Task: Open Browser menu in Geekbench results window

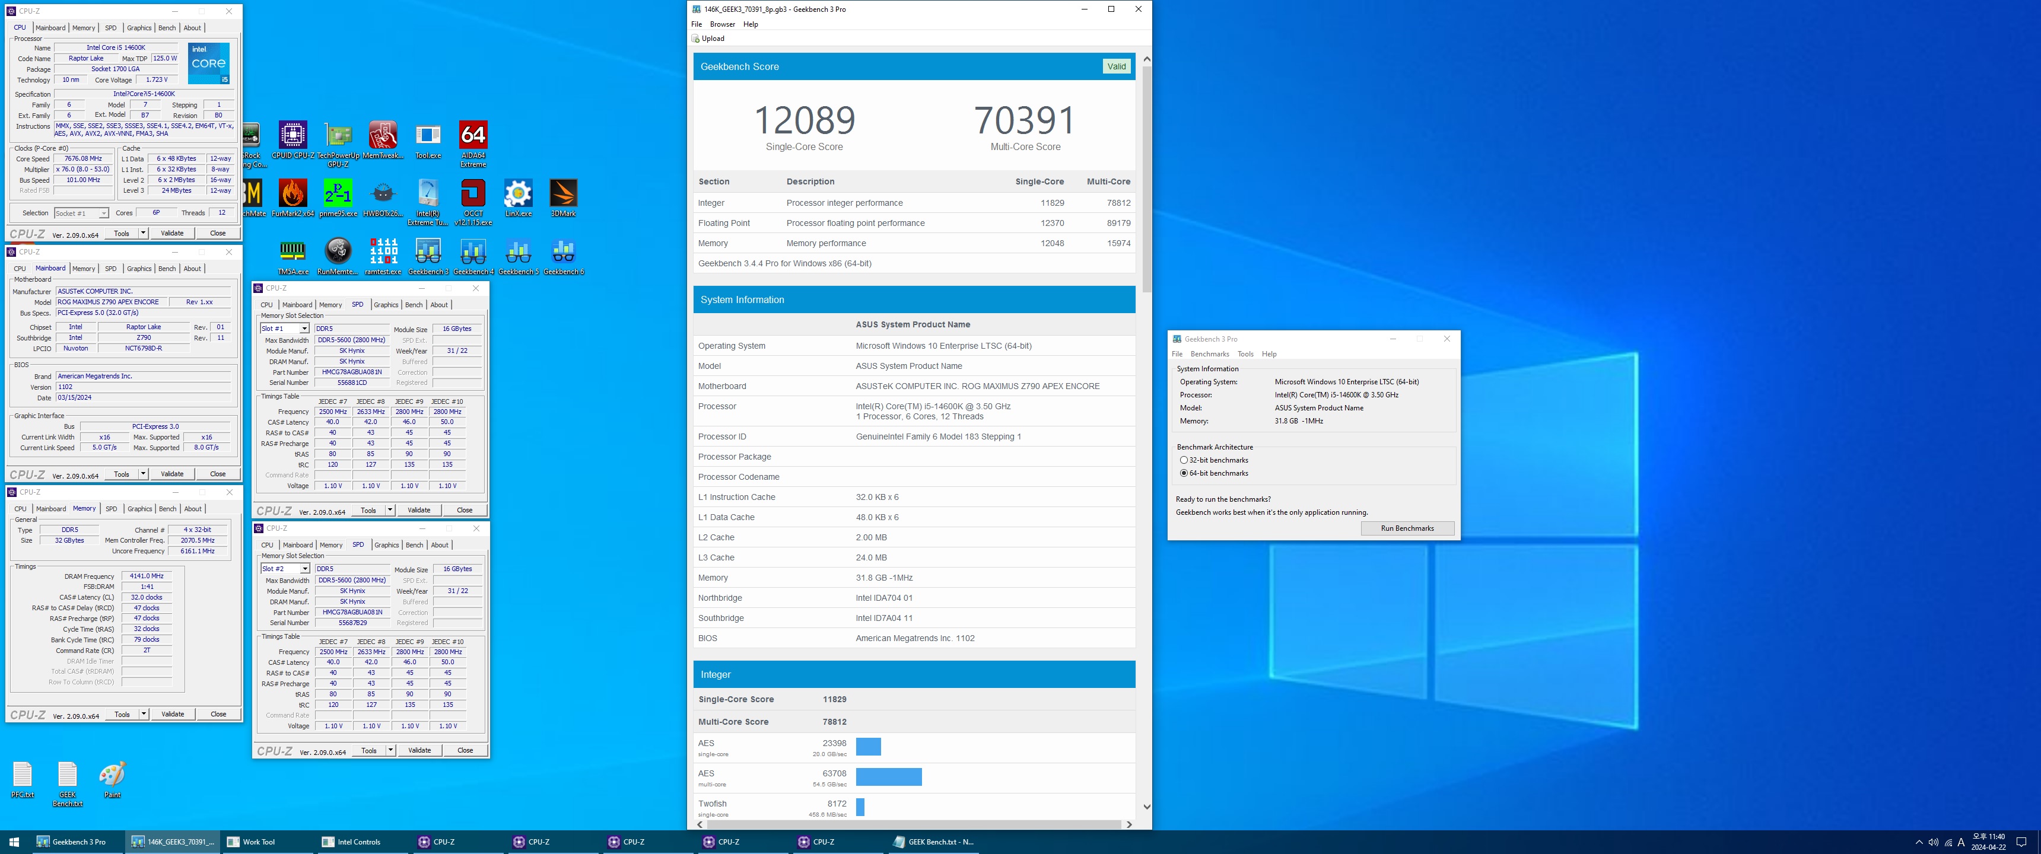Action: [723, 24]
